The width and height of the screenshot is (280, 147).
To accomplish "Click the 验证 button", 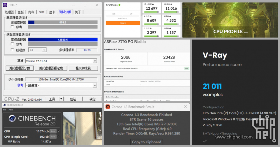I will pyautogui.click(x=73, y=99).
